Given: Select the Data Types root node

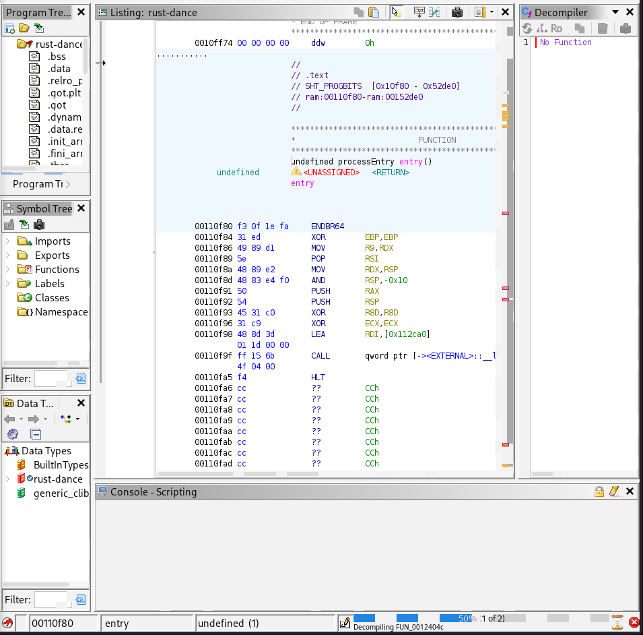Looking at the screenshot, I should point(46,451).
